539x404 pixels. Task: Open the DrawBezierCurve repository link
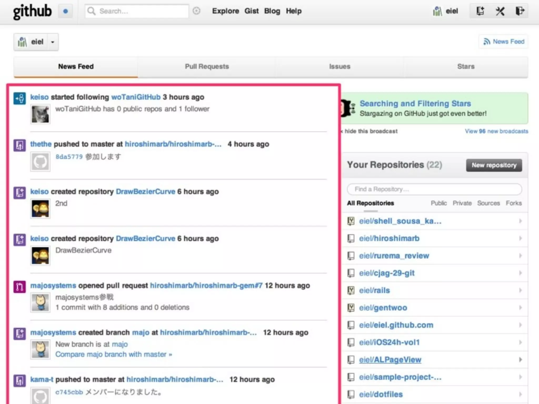(145, 191)
